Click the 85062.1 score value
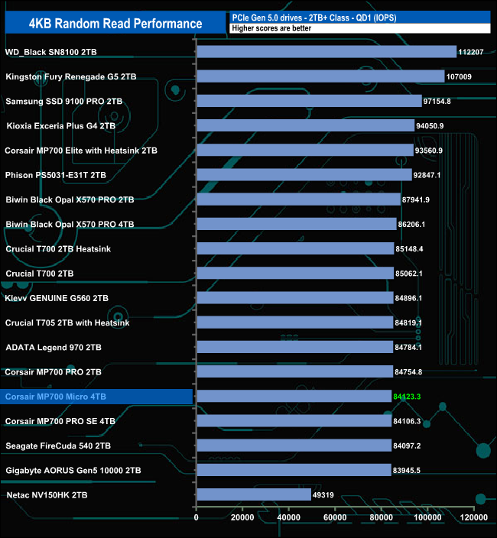Screen dimensions: 497x538 [409, 274]
